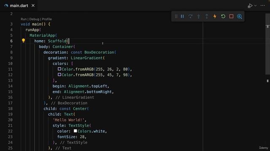This screenshot has height=151, width=270.
Task: Click on LinearGradient on line 9
Action: tap(86, 58)
